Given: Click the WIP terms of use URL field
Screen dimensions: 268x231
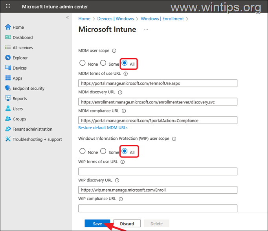Looking at the screenshot, I should click(x=158, y=171).
